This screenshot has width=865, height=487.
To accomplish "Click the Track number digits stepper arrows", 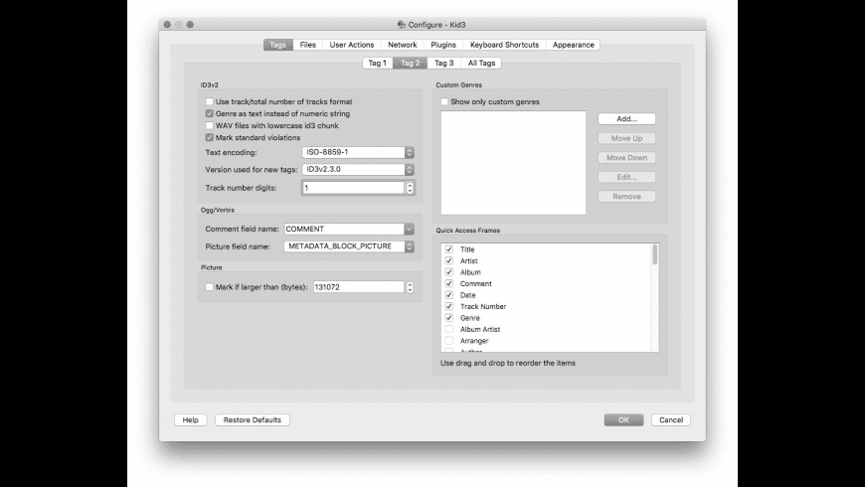I will point(410,188).
